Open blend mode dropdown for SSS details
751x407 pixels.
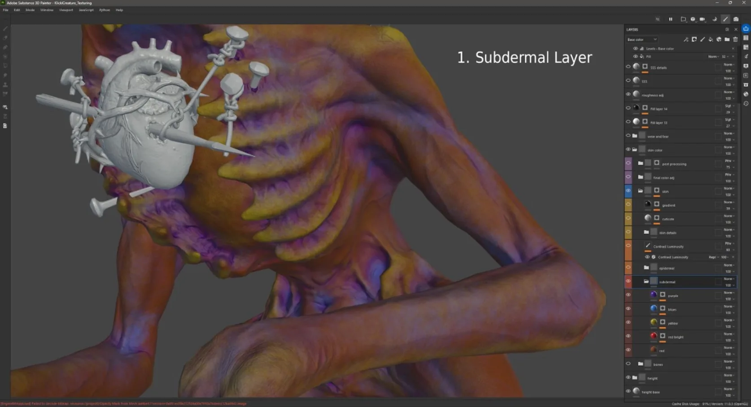(729, 65)
